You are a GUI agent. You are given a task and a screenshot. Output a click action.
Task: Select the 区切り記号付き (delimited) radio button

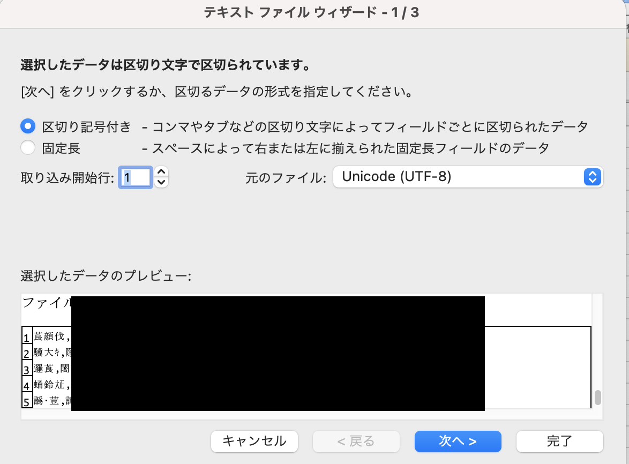[28, 126]
